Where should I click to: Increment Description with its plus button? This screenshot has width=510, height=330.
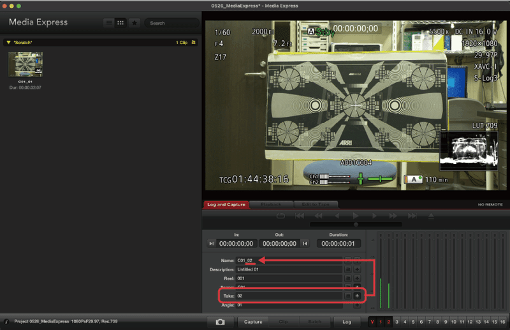click(357, 269)
